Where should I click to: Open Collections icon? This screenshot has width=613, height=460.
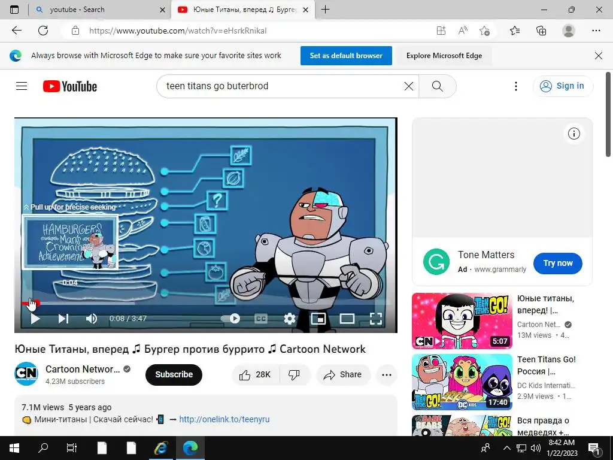[541, 31]
